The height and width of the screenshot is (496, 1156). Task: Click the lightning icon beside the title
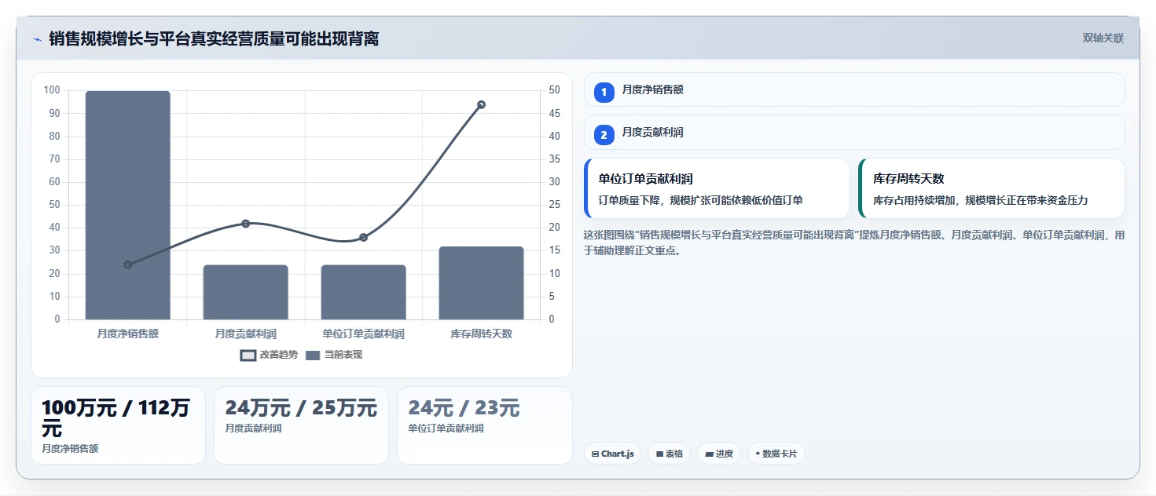[37, 39]
